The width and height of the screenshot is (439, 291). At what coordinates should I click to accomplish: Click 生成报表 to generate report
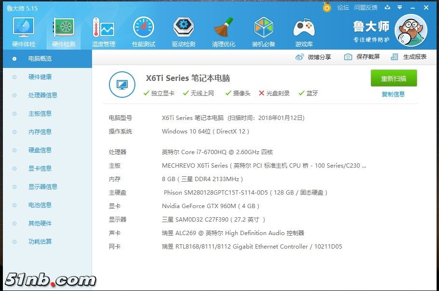click(x=409, y=57)
